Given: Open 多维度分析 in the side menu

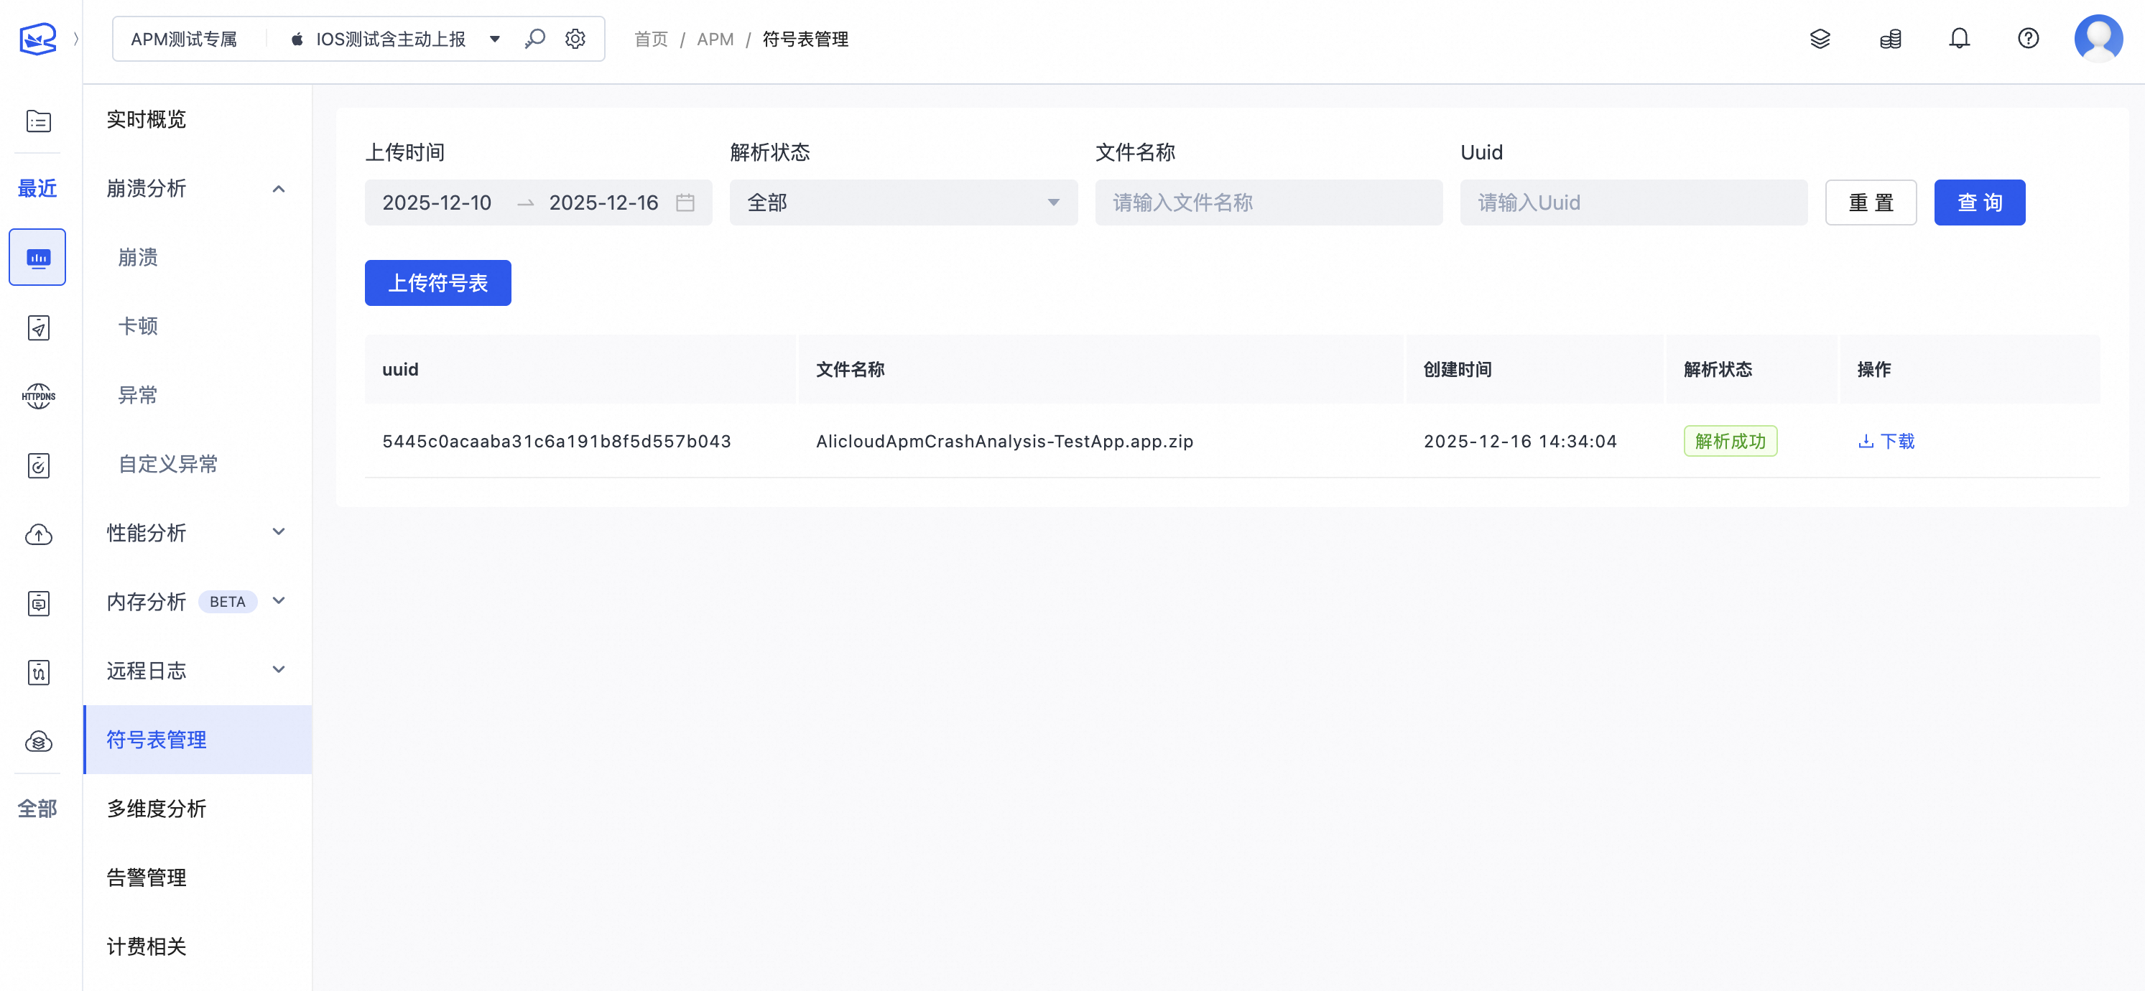Looking at the screenshot, I should [157, 808].
